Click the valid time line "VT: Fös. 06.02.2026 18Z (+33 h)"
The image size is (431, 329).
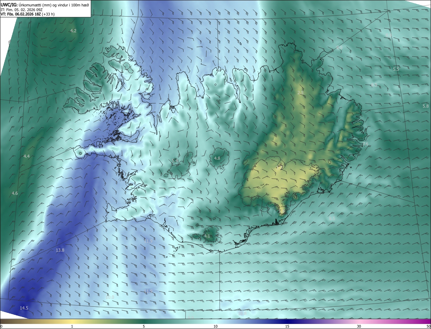(x=28, y=14)
